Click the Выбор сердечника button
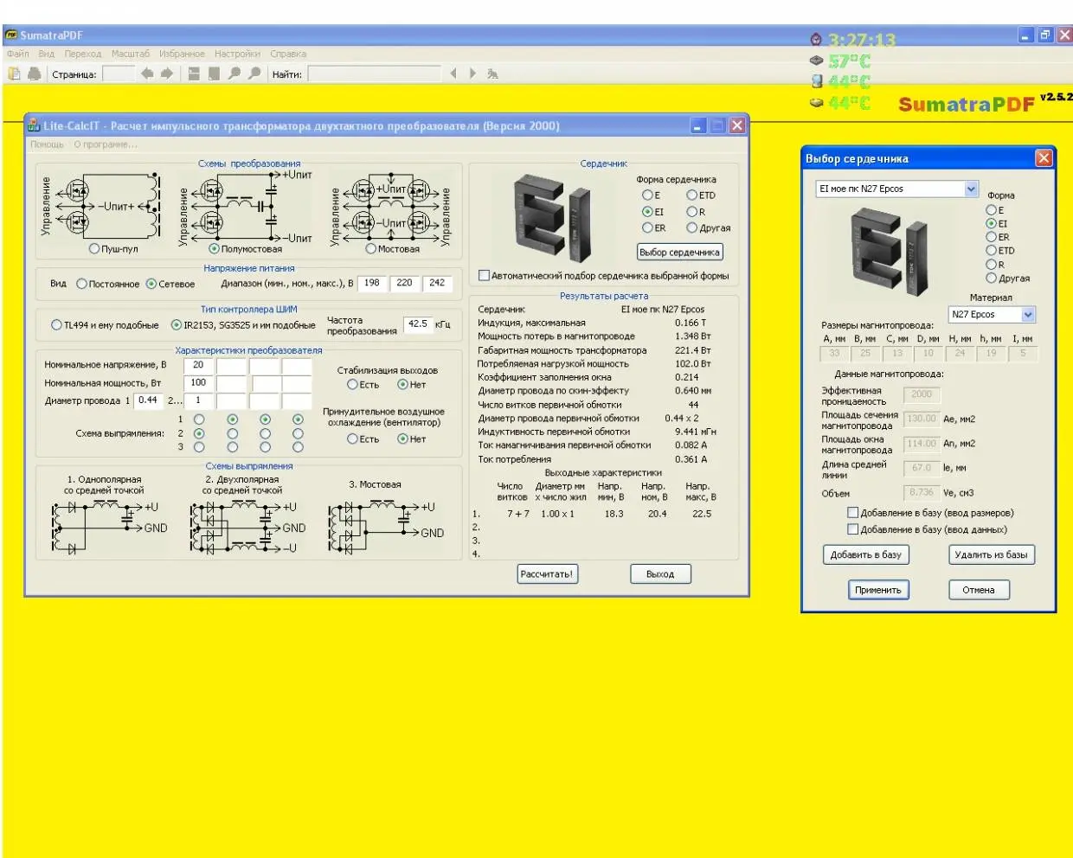The image size is (1073, 858). (x=679, y=253)
